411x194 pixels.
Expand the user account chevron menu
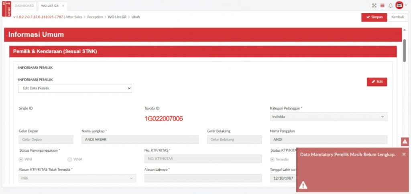[x=406, y=6]
